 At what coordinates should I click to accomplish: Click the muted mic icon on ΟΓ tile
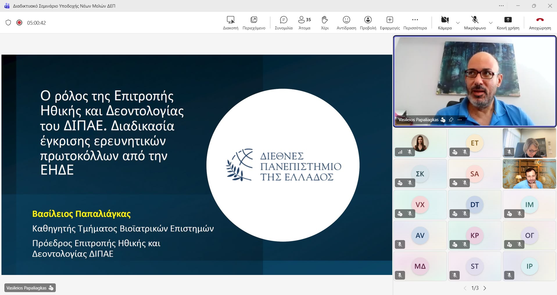coord(520,244)
